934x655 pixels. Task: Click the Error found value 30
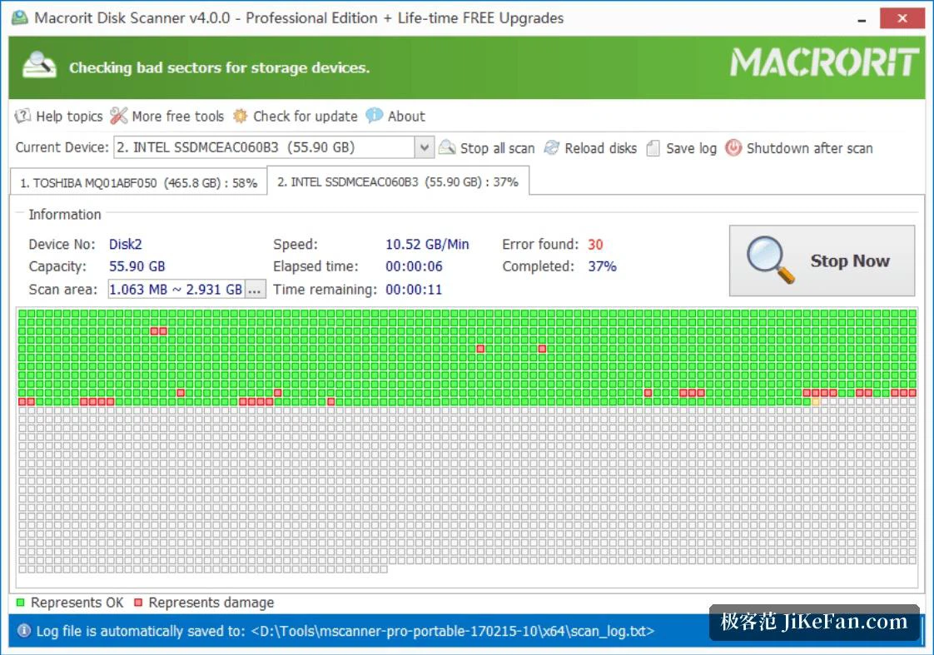(x=595, y=244)
